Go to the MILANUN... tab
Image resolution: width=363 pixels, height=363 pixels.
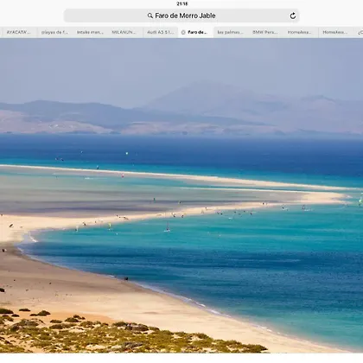pos(124,32)
